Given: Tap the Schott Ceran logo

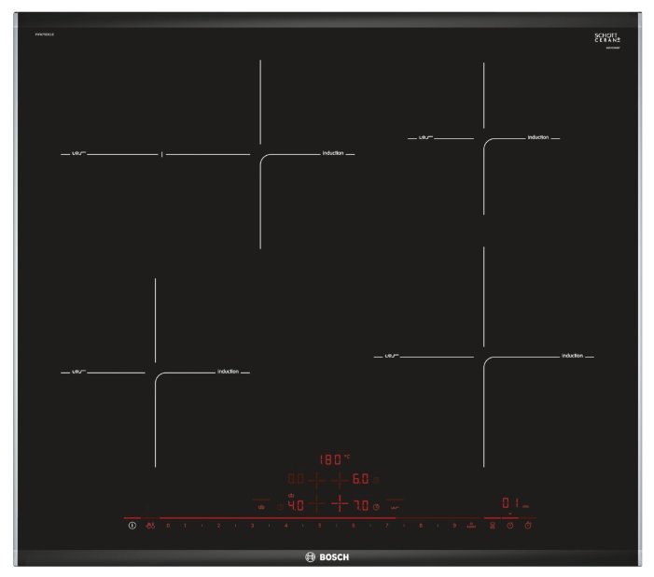Looking at the screenshot, I should tap(606, 39).
